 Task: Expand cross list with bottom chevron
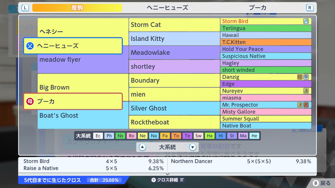(167, 174)
